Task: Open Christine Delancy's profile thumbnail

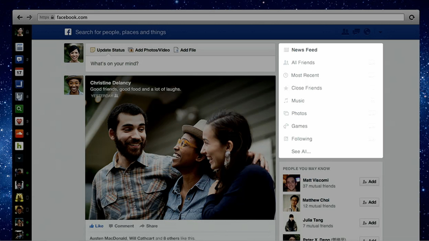Action: [x=73, y=85]
